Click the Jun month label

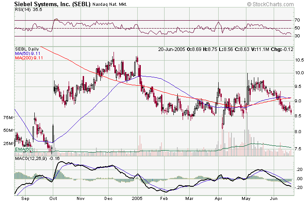pos(274,199)
